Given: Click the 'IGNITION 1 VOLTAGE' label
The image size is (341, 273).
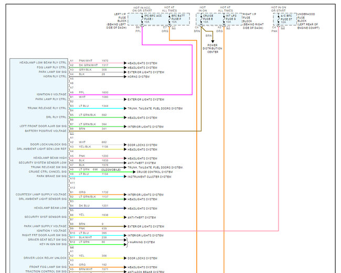Looking at the screenshot, I should (x=51, y=231).
